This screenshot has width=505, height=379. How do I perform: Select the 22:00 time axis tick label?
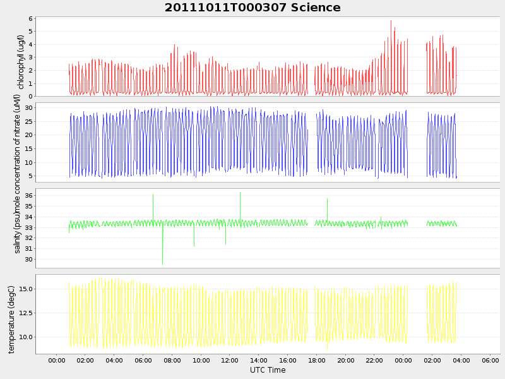(x=374, y=360)
